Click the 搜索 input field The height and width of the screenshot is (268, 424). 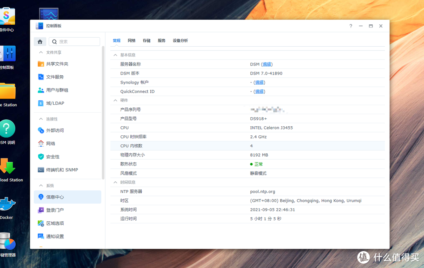click(75, 41)
